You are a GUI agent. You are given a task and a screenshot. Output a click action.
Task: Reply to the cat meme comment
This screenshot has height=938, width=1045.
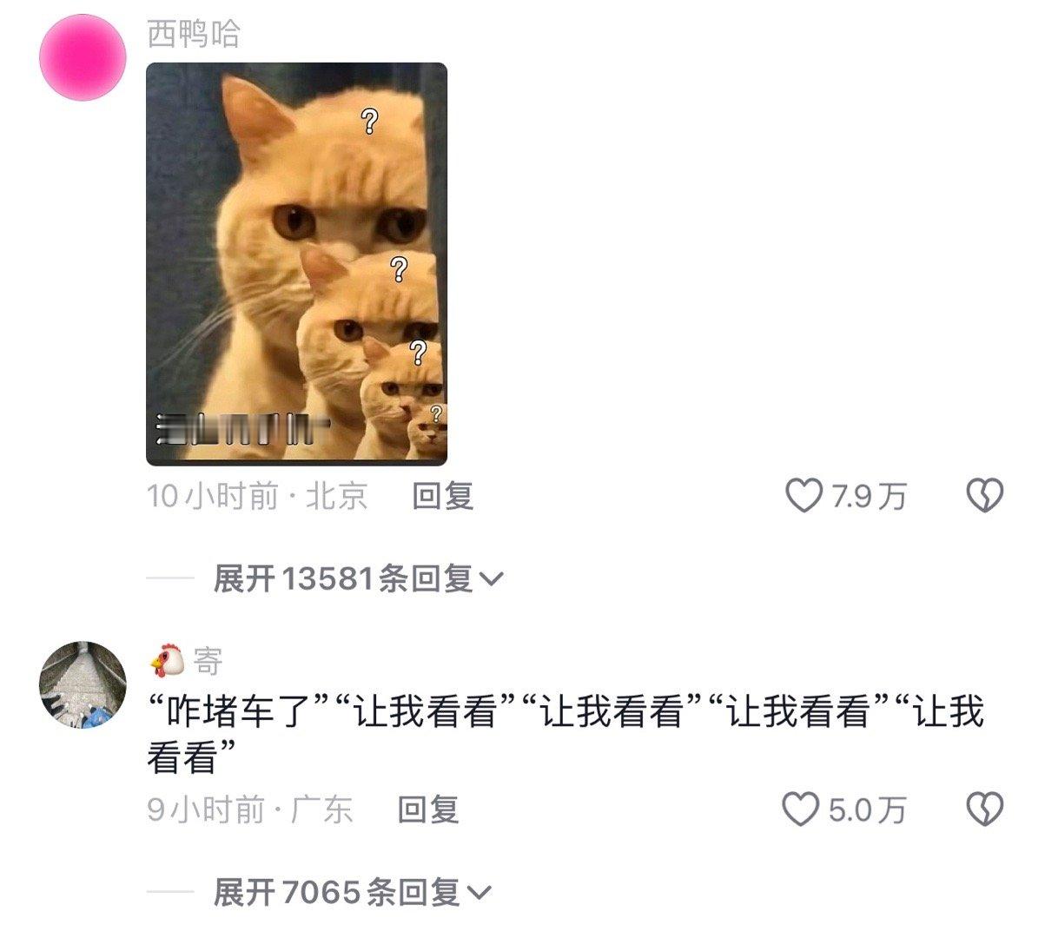[442, 496]
